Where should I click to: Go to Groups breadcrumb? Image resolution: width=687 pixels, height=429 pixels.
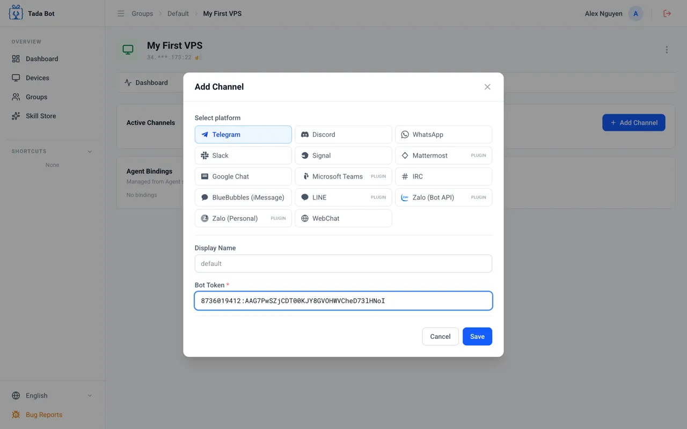142,13
